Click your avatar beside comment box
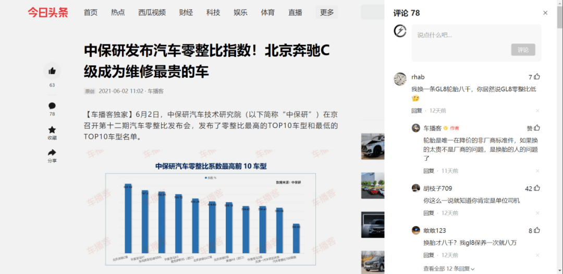Image resolution: width=563 pixels, height=274 pixels. 400,31
